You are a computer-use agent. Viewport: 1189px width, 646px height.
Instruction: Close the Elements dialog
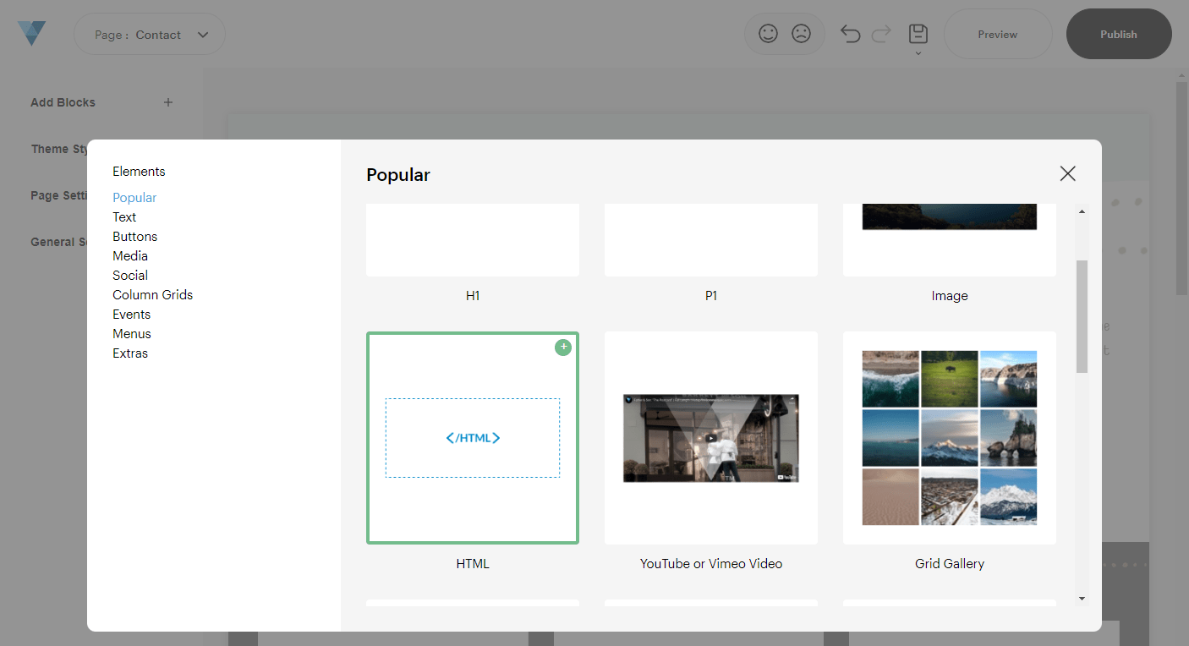click(x=1067, y=172)
